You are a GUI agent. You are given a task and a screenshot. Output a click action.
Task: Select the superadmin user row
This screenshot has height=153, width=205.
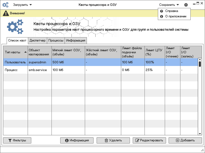pos(38,62)
